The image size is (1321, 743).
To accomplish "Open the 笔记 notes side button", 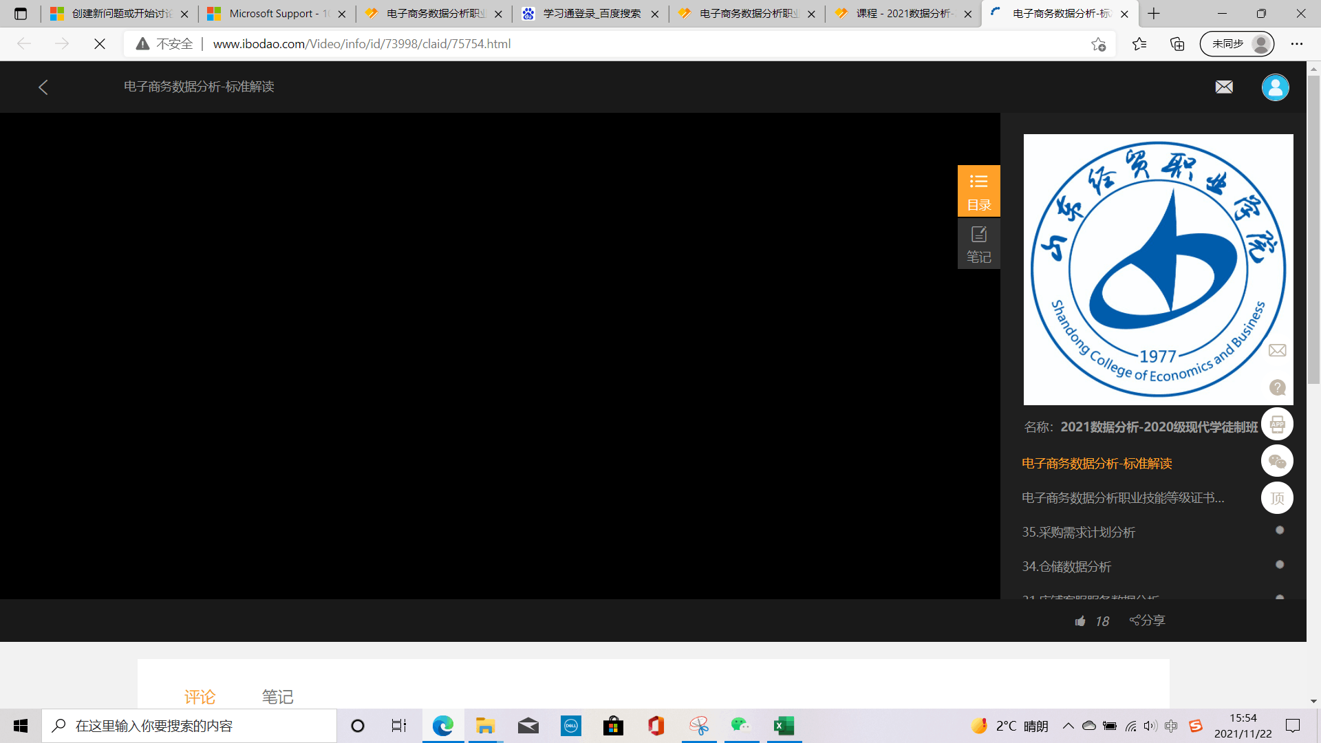I will (x=978, y=244).
